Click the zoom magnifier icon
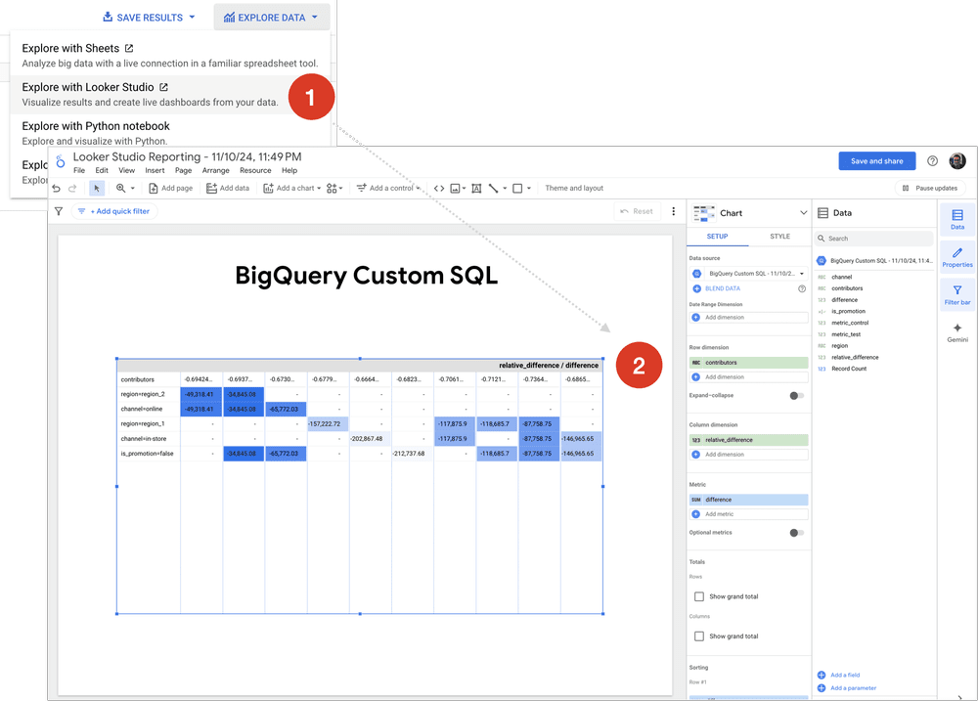Image resolution: width=978 pixels, height=701 pixels. pos(120,189)
